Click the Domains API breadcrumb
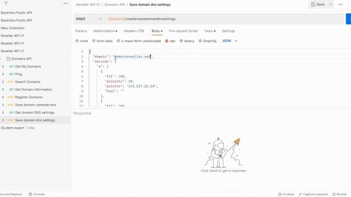351x197 pixels. click(x=115, y=4)
